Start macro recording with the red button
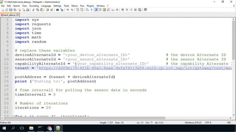The image size is (236, 132). click(x=123, y=10)
